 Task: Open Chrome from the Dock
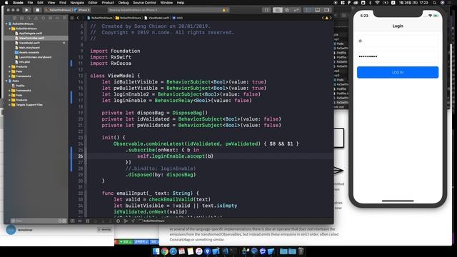coord(164,251)
